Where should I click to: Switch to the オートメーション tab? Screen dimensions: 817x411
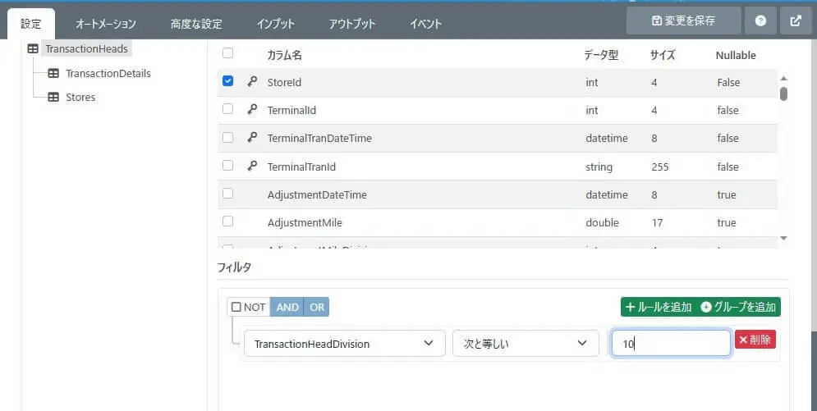[106, 24]
